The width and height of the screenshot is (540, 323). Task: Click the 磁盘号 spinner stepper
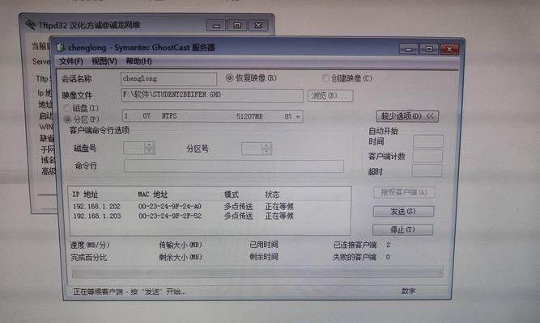coord(149,148)
